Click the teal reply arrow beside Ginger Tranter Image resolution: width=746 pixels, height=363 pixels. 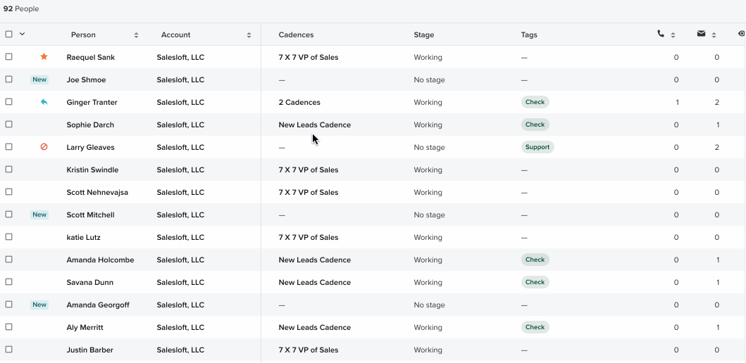(44, 102)
